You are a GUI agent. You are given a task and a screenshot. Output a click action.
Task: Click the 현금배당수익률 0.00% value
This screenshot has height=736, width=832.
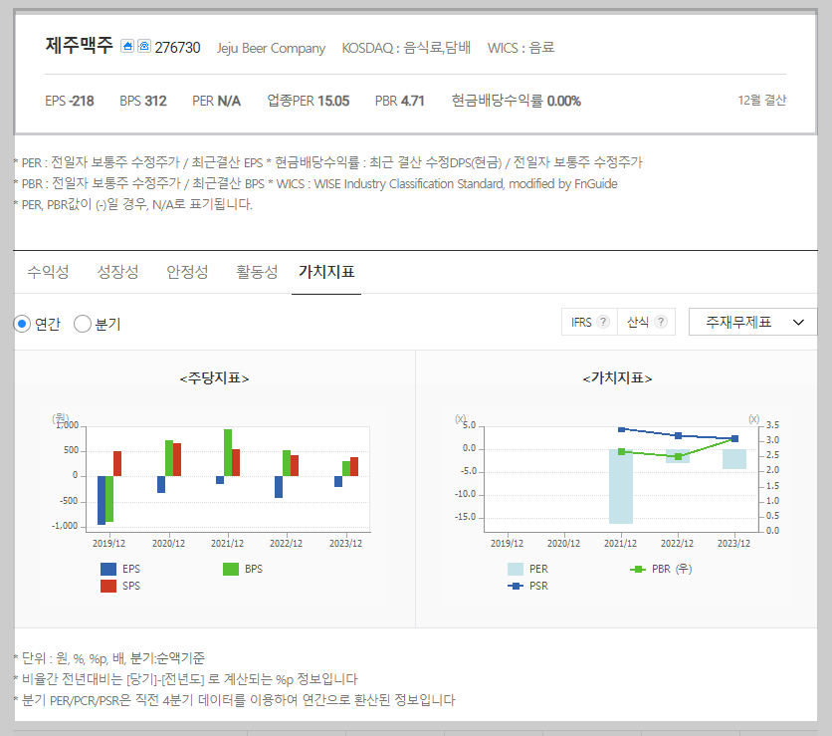pos(517,101)
